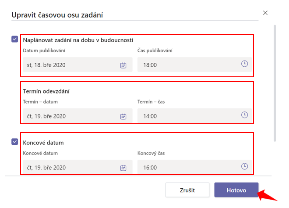The height and width of the screenshot is (208, 289).
Task: Expand the 18:00 publish time dropdown
Action: point(194,65)
